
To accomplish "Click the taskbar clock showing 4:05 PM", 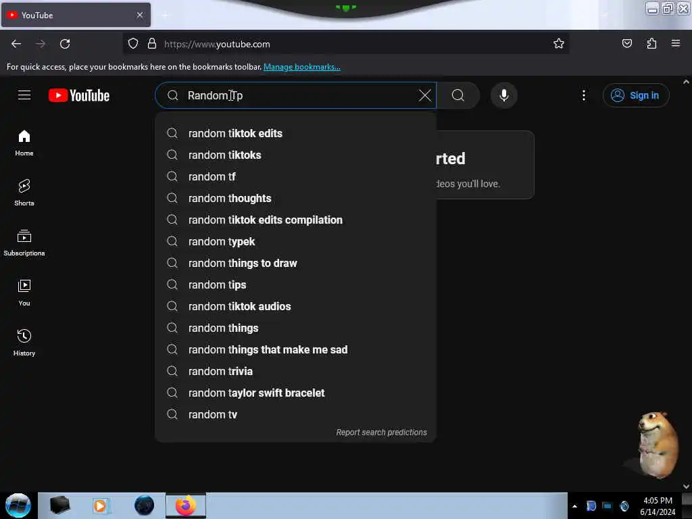I will pos(657,506).
